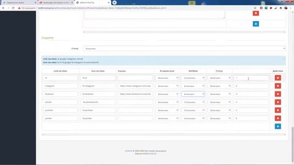Open Статус dropdown for instagram row
The width and height of the screenshot is (294, 165).
click(219, 86)
